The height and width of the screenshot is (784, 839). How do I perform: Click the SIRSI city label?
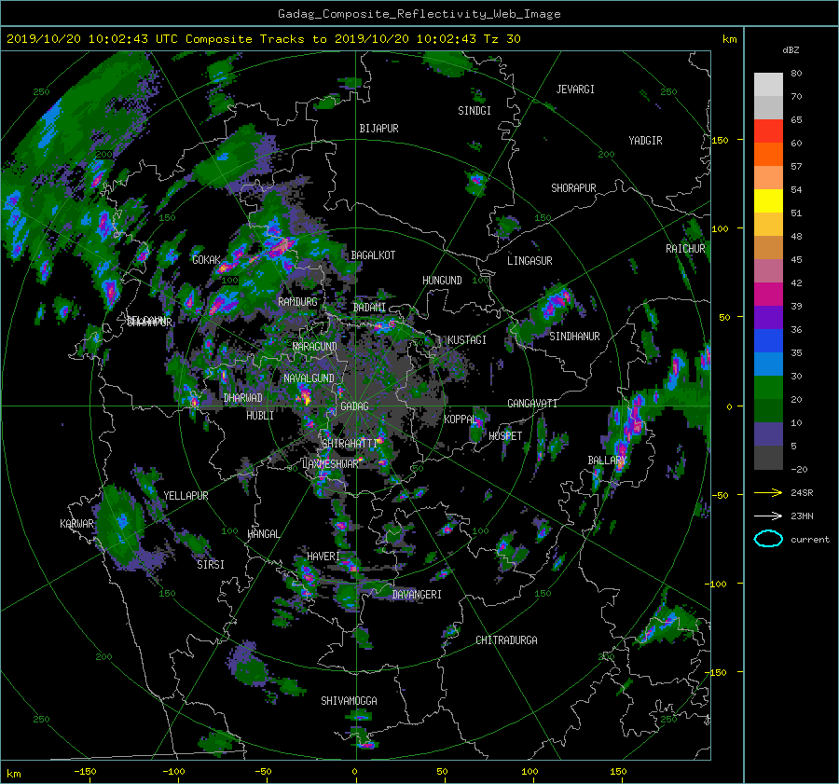[211, 565]
